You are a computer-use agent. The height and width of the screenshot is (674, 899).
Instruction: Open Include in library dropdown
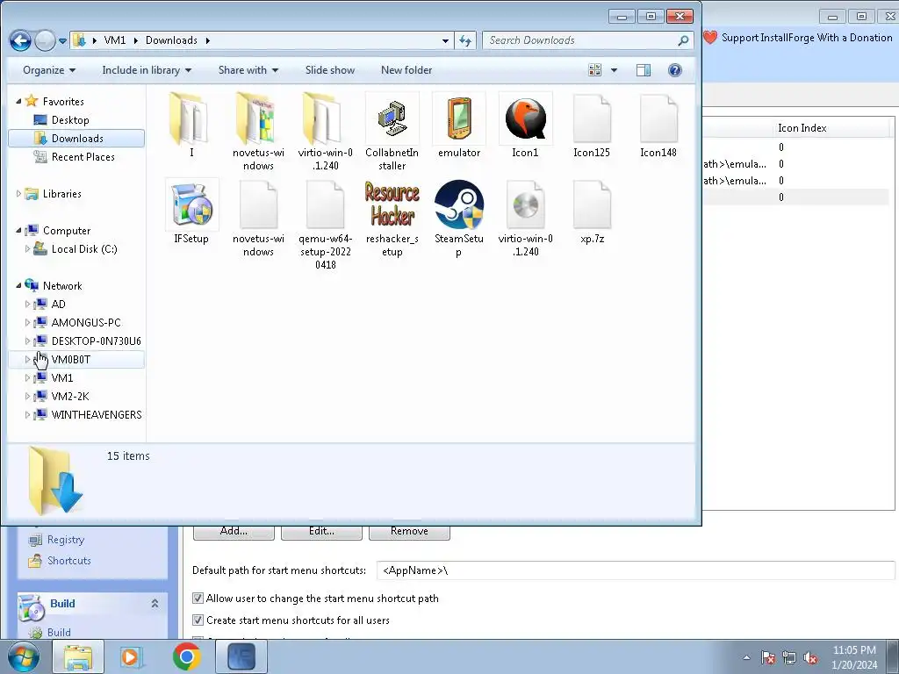147,70
